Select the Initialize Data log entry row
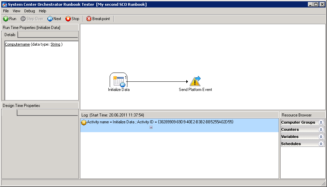Image resolution: width=327 pixels, height=187 pixels. 204,122
